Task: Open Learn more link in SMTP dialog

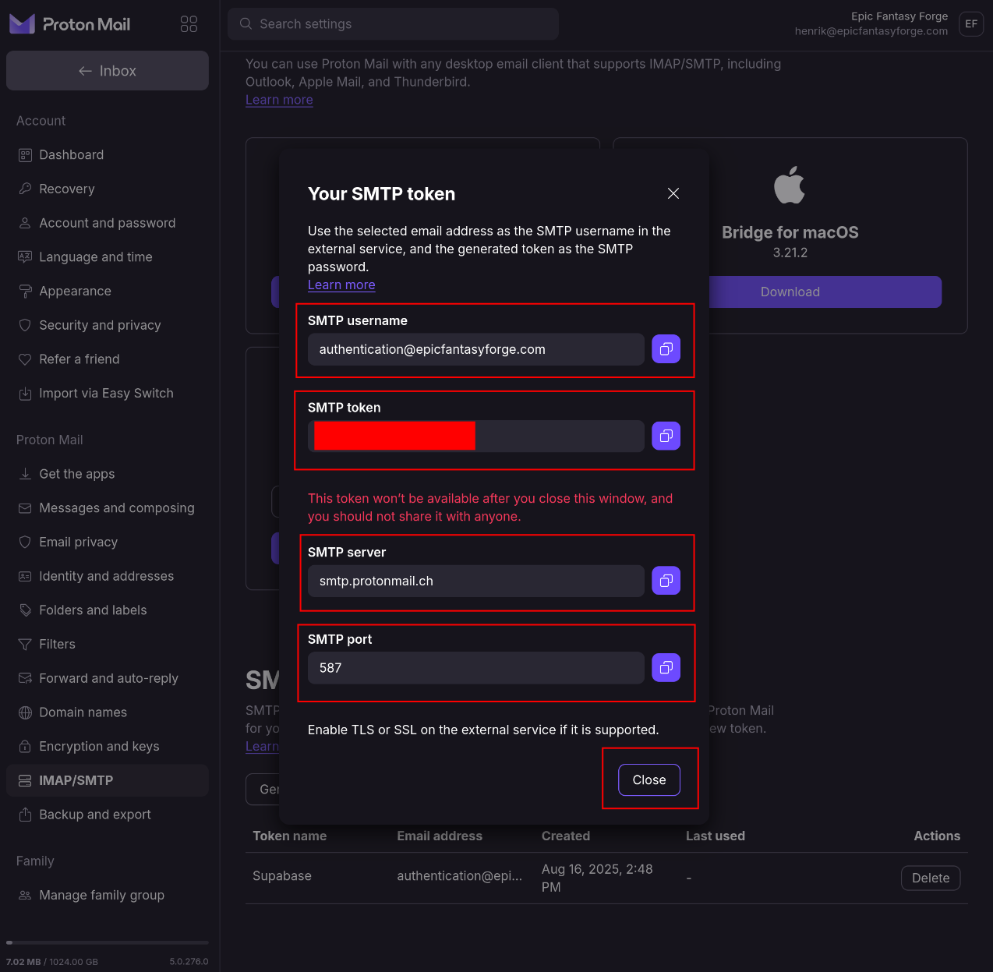Action: 341,285
